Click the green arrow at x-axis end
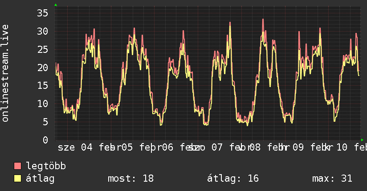This screenshot has height=191, width=367. (362, 140)
